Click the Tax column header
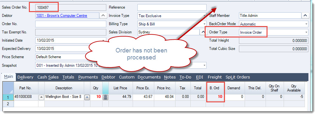The image size is (317, 116). (x=182, y=88)
